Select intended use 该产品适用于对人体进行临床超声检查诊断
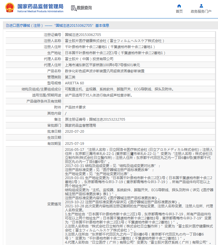 pyautogui.click(x=99, y=95)
